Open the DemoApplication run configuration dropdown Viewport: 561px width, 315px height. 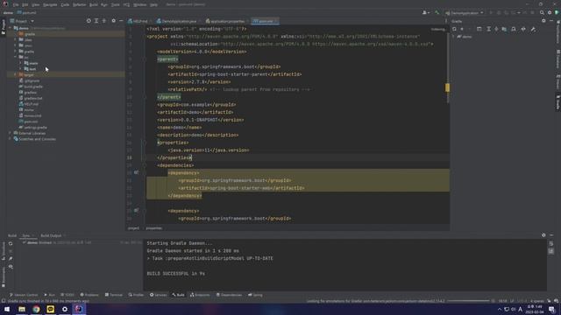pyautogui.click(x=465, y=13)
